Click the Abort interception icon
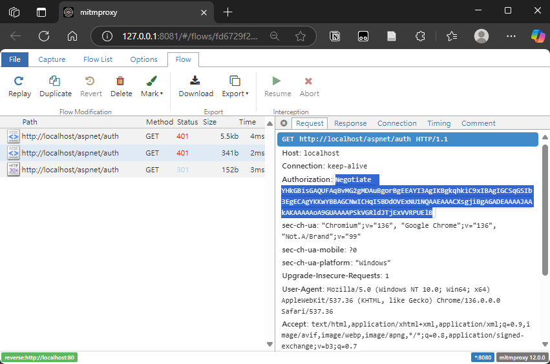This screenshot has height=364, width=550. click(x=309, y=81)
